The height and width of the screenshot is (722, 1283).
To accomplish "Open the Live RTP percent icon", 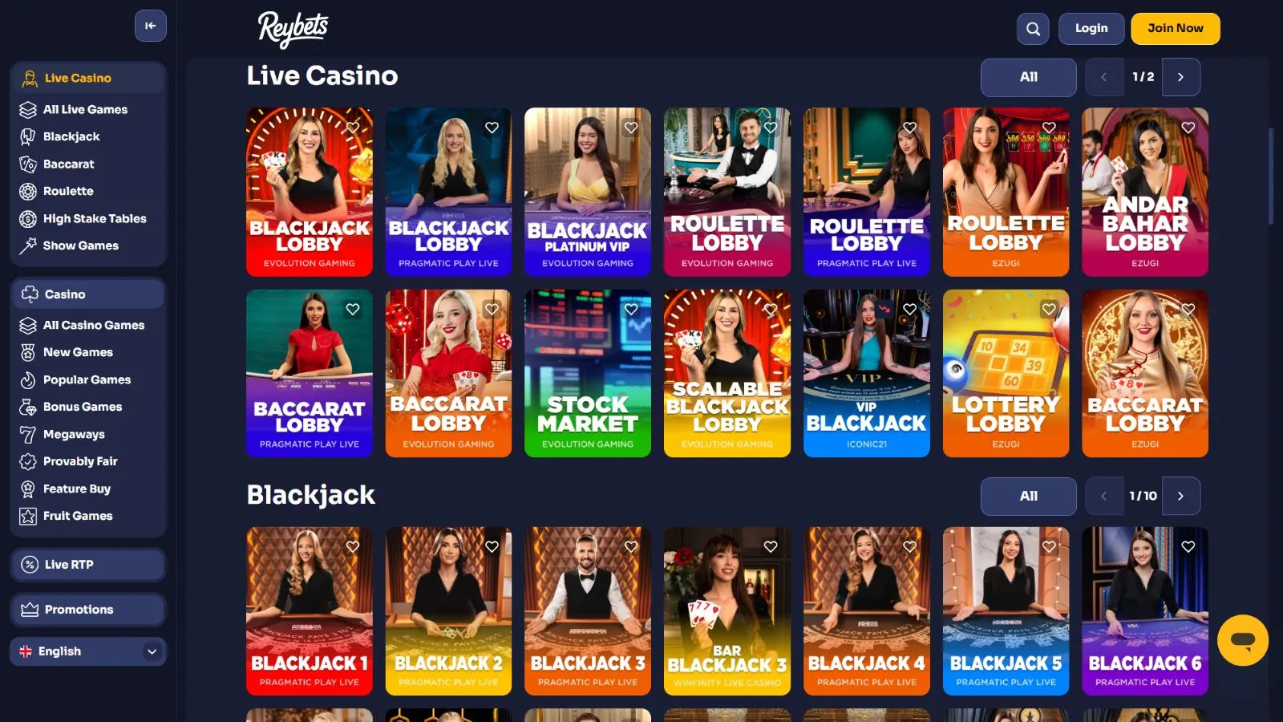I will (30, 565).
